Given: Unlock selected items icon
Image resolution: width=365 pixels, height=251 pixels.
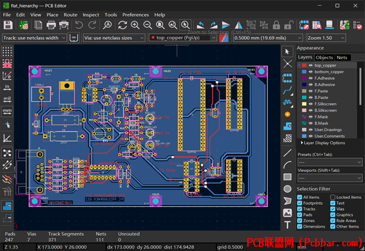Looking at the screenshot, I should click(289, 25).
